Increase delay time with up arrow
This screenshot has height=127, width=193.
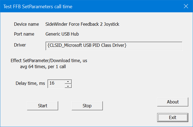tap(68, 82)
